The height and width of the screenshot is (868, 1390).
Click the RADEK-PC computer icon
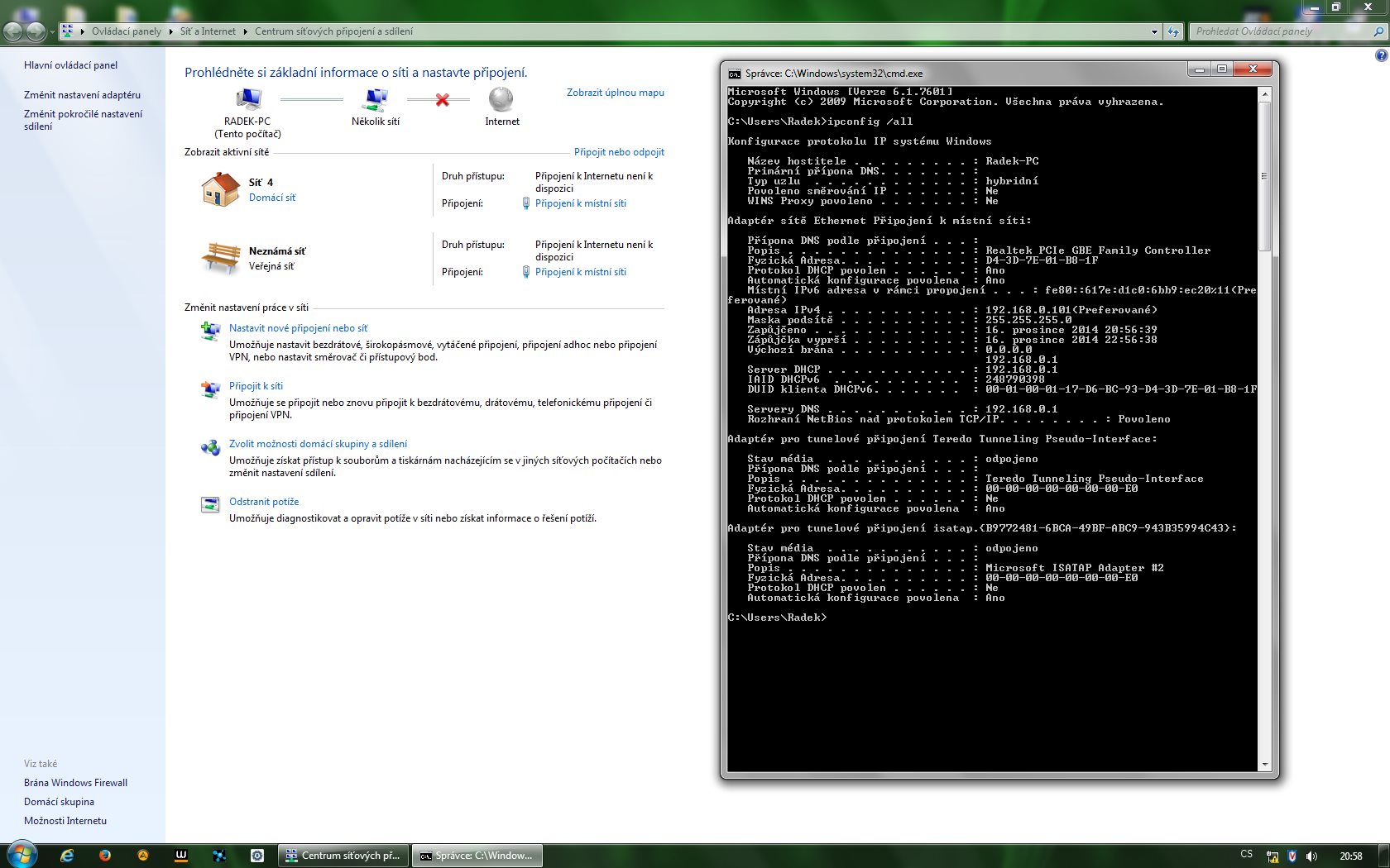coord(247,100)
